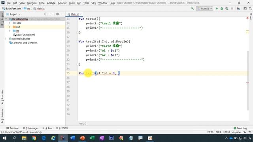Click the UTF-8 encoding indicator
The height and width of the screenshot is (142, 253).
[227, 132]
